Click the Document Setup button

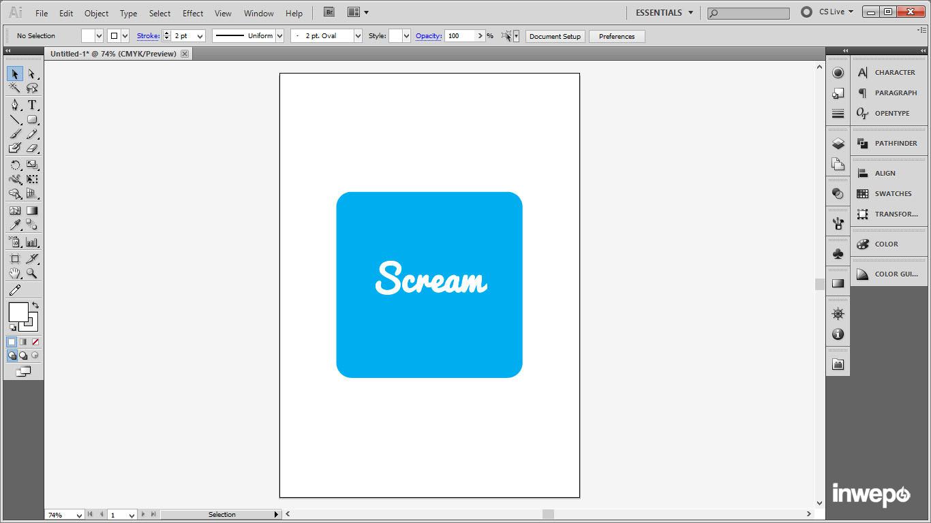coord(555,36)
